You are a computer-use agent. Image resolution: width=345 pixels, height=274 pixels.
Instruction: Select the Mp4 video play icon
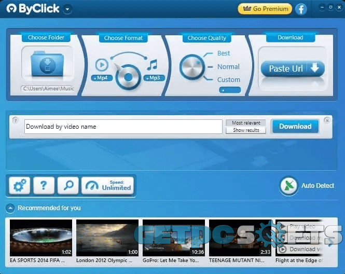102,65
